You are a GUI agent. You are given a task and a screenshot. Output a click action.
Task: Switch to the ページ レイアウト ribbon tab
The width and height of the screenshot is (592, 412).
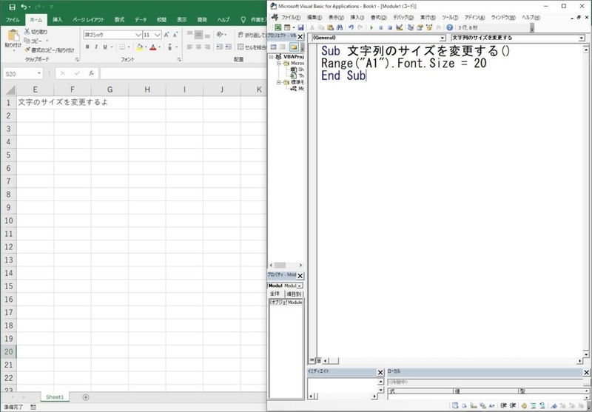pyautogui.click(x=88, y=20)
